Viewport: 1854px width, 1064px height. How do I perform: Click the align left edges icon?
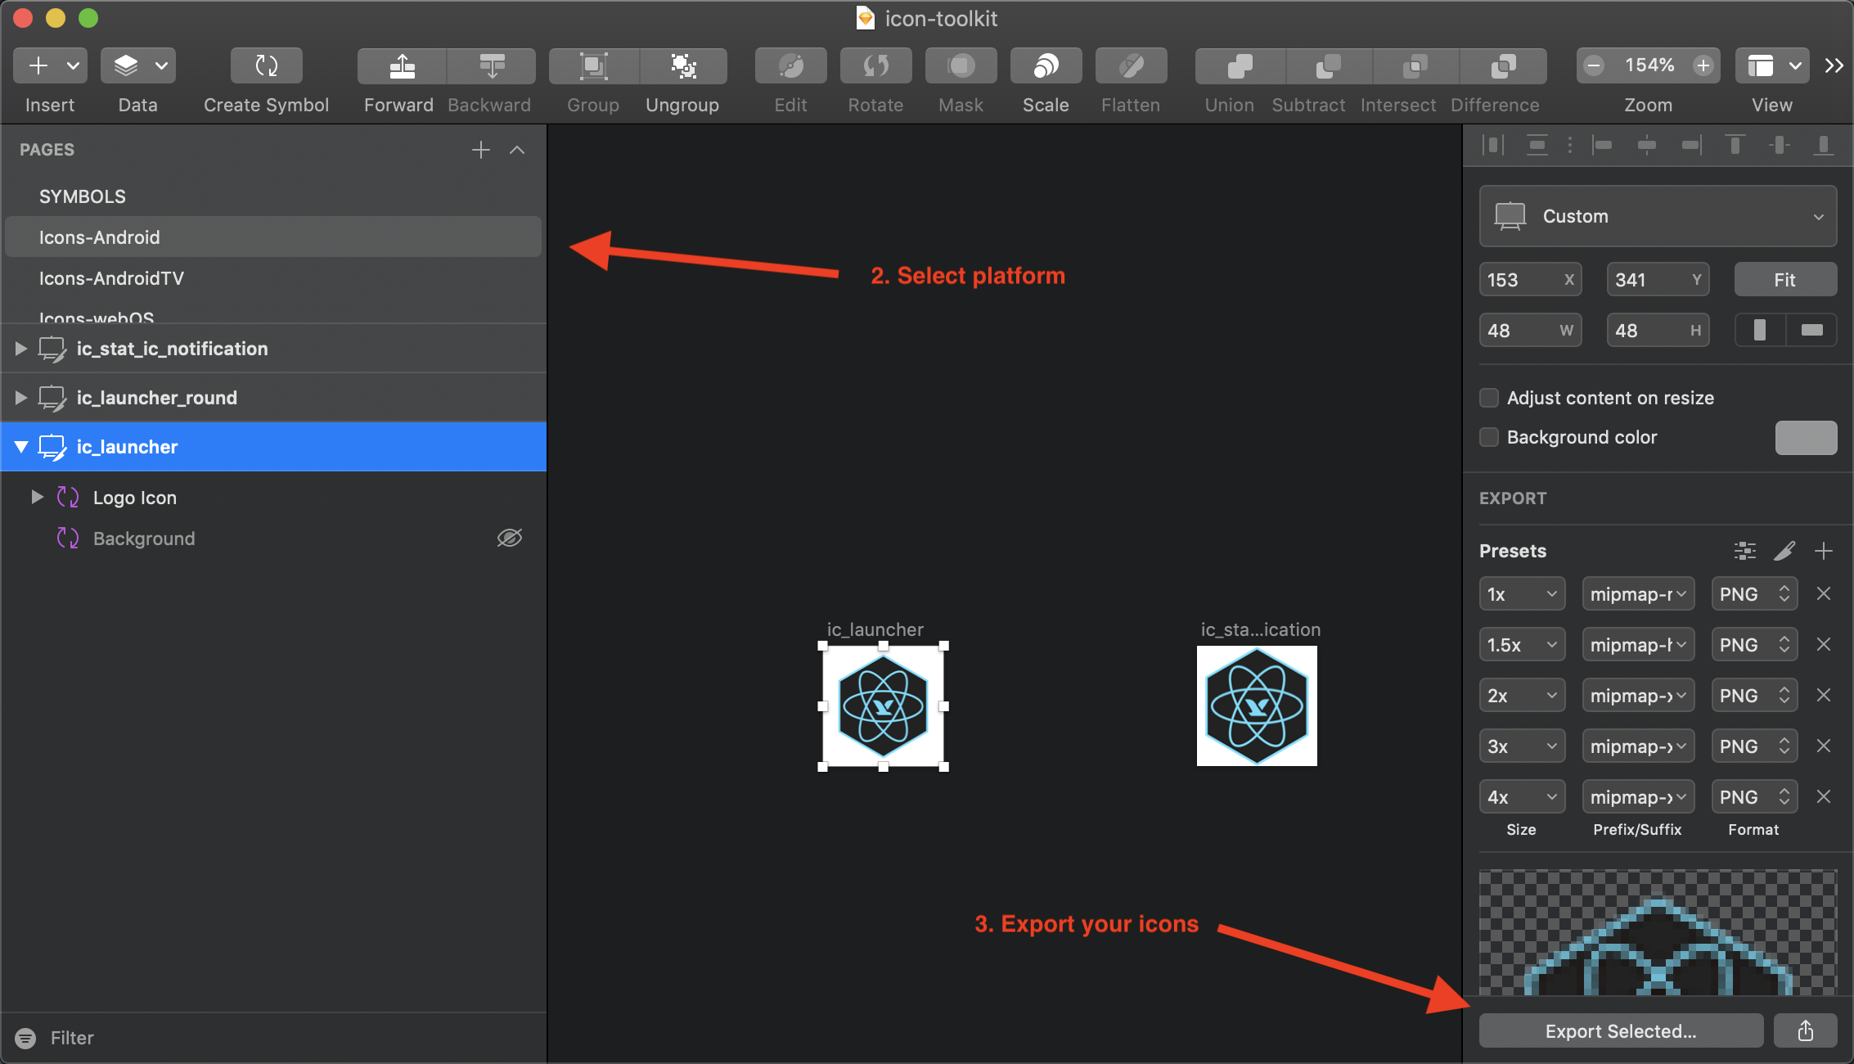(1602, 146)
